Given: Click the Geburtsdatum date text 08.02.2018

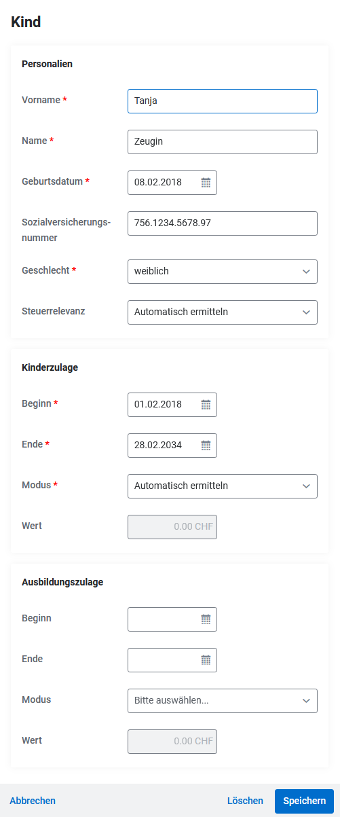Looking at the screenshot, I should 158,182.
